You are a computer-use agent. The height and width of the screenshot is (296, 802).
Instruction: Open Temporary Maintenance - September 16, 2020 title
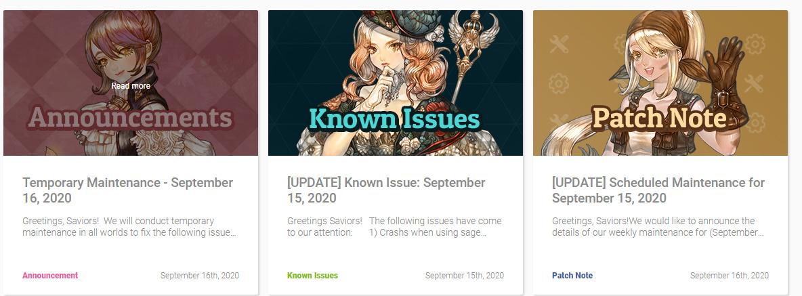128,190
